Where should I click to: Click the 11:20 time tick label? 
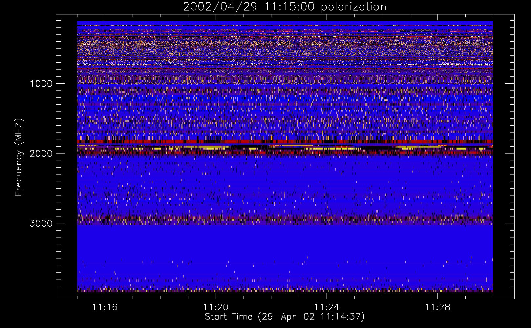pyautogui.click(x=216, y=307)
